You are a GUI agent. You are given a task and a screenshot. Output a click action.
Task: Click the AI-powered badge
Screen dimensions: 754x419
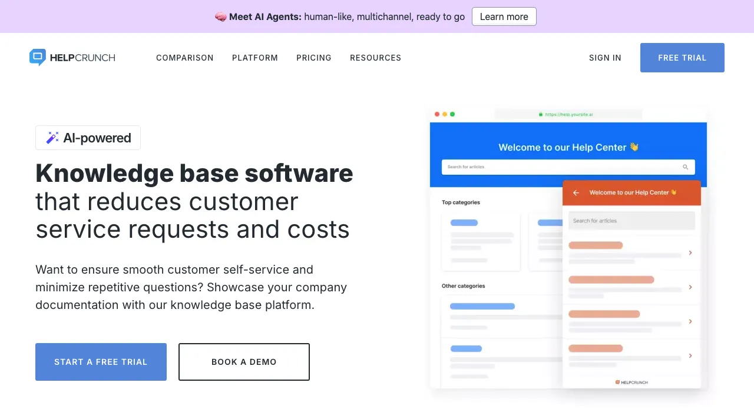(88, 138)
